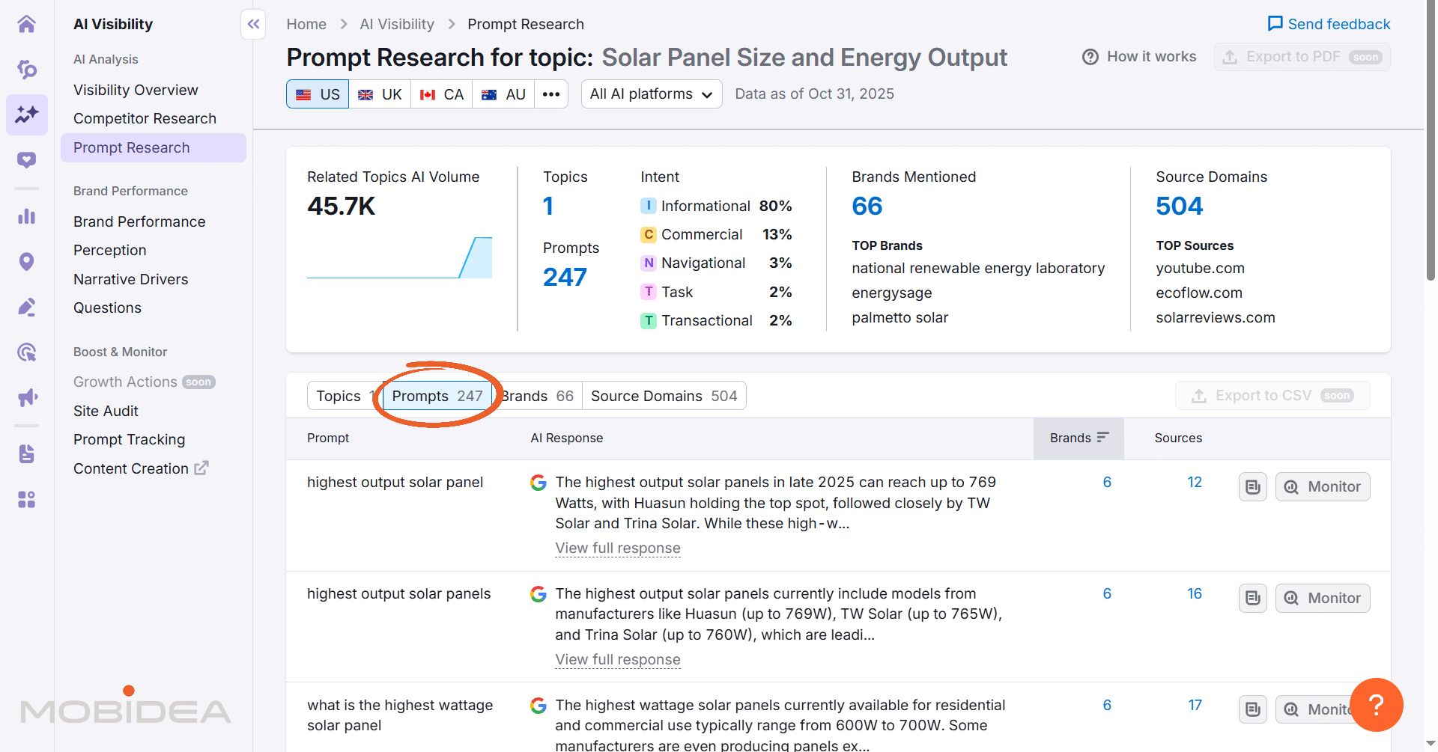Switch data region to UK

tap(379, 94)
